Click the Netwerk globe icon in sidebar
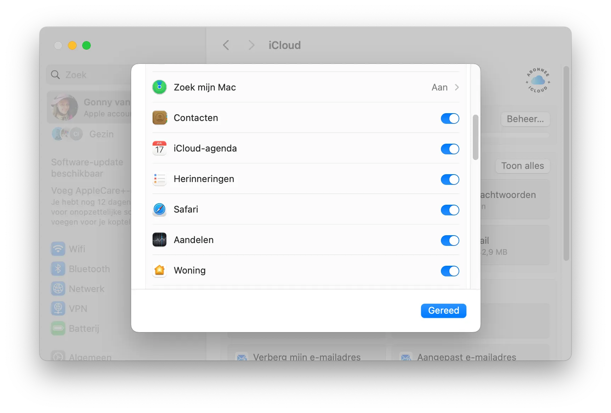Image resolution: width=611 pixels, height=413 pixels. coord(58,288)
